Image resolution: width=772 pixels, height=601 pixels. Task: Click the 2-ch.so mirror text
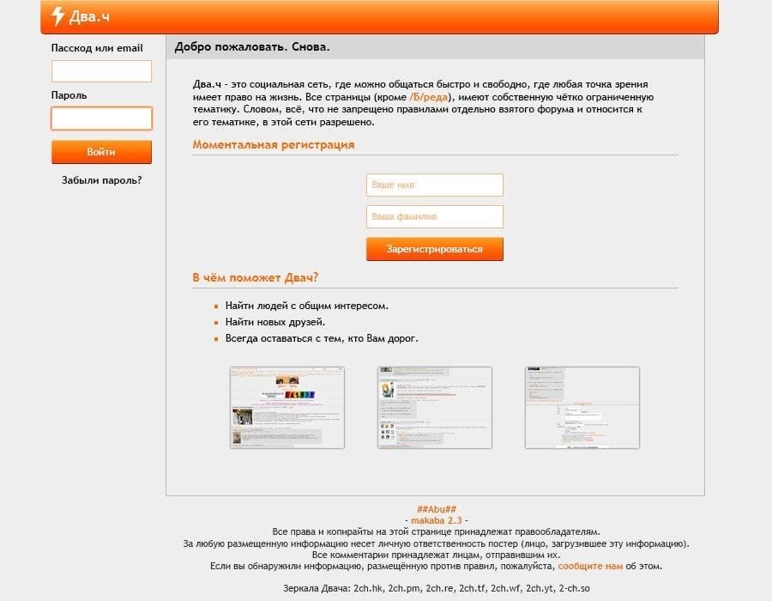574,588
